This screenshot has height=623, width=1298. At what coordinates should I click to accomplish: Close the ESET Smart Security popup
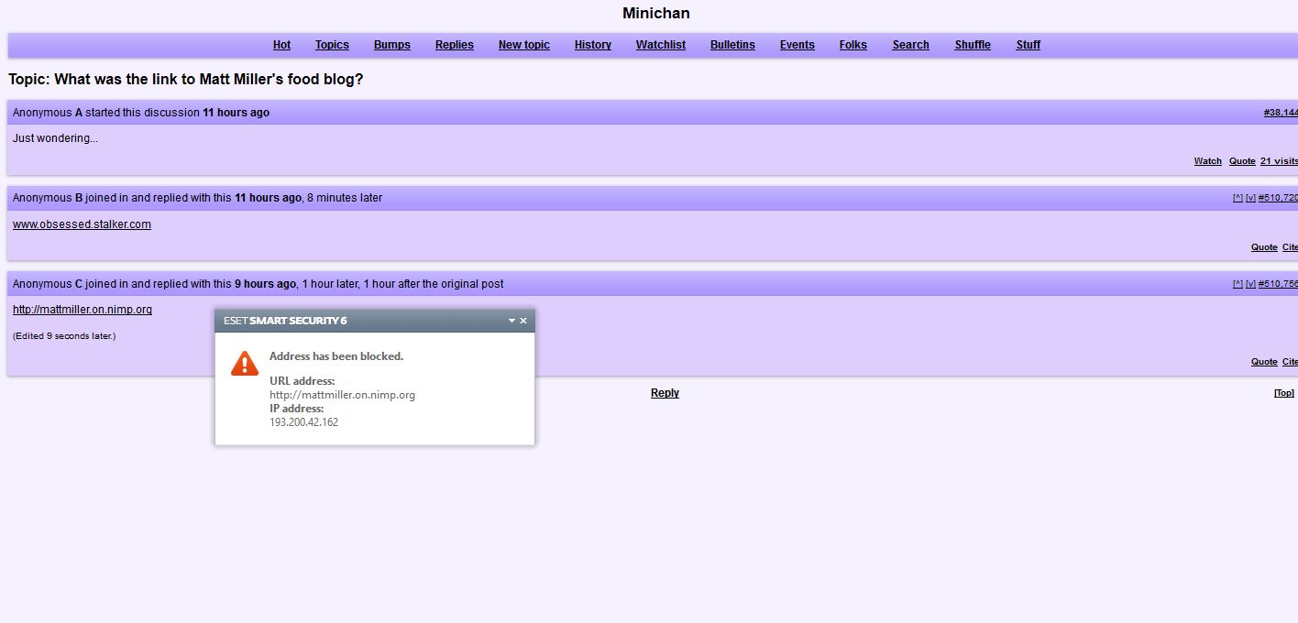pyautogui.click(x=523, y=321)
